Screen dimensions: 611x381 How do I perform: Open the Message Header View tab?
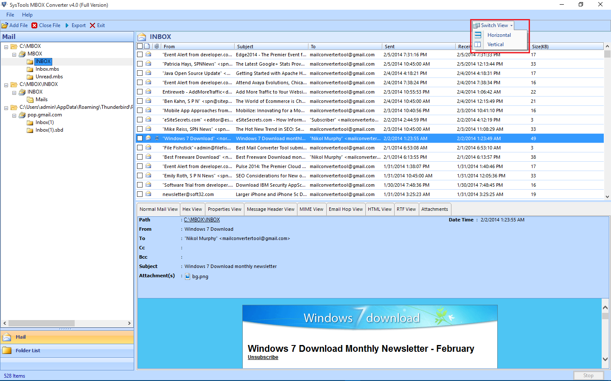tap(271, 209)
